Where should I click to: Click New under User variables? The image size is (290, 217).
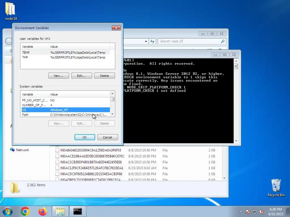click(x=59, y=76)
